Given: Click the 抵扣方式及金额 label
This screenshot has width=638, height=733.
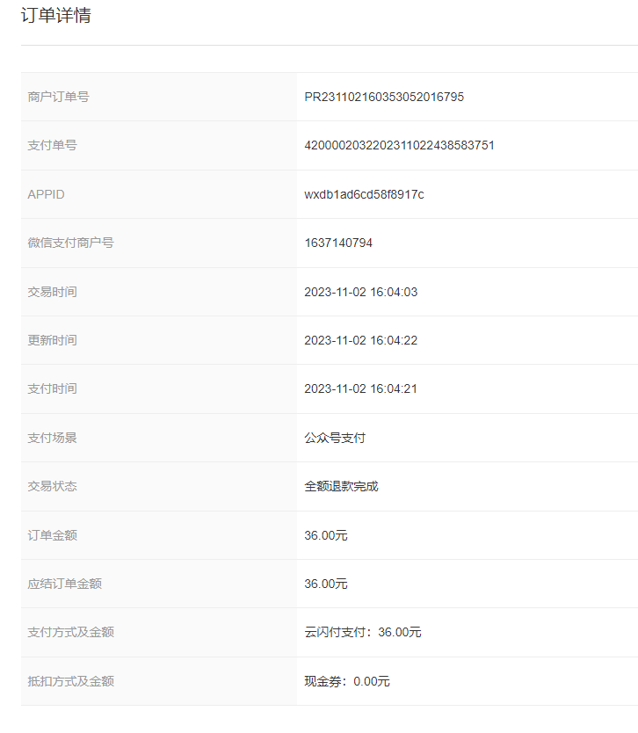Looking at the screenshot, I should point(70,681).
